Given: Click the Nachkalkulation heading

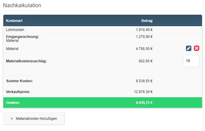Looking at the screenshot, I should pyautogui.click(x=22, y=5).
